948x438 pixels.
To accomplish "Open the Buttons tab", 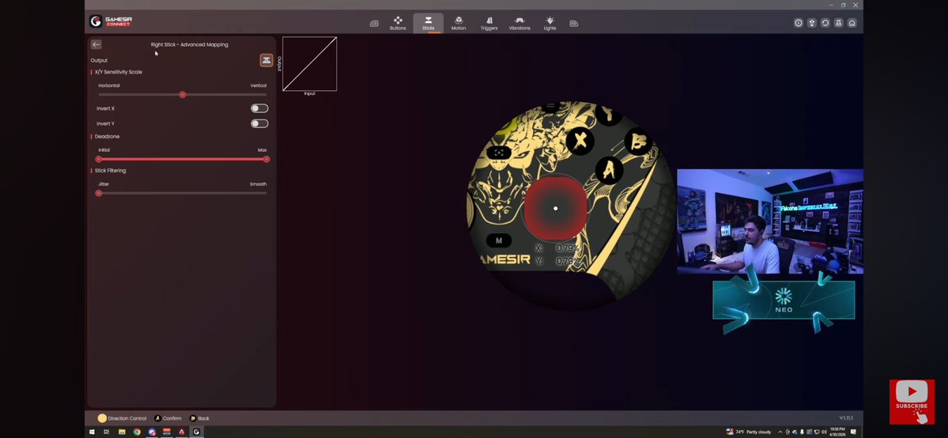I will coord(398,23).
